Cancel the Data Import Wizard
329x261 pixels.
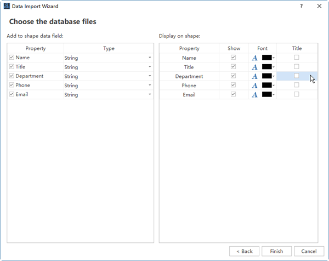[x=309, y=251]
